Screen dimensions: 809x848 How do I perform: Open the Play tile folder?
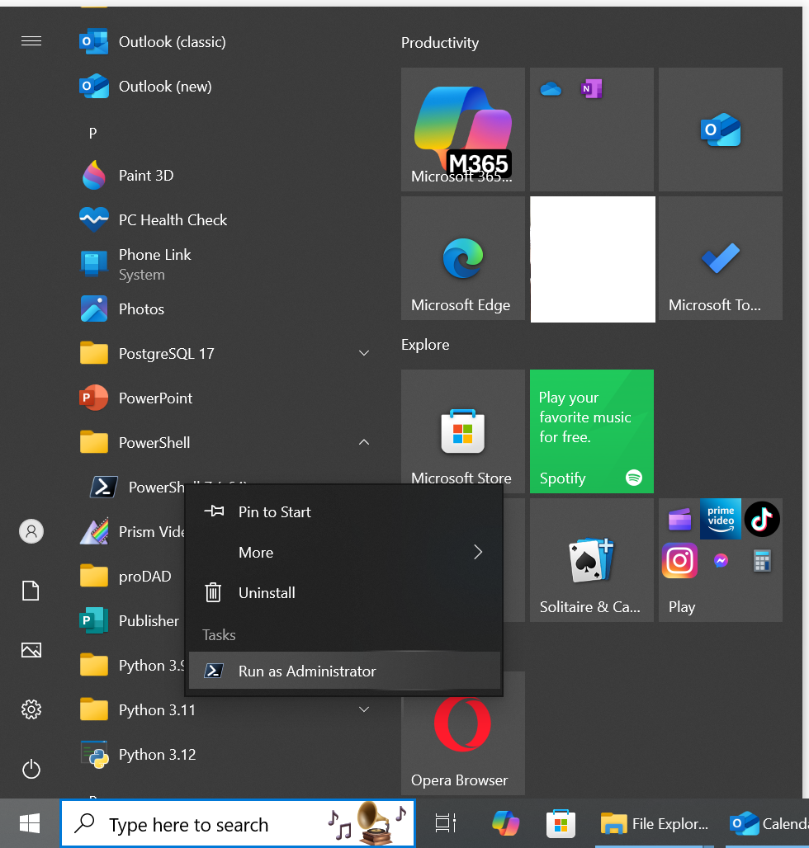[720, 560]
